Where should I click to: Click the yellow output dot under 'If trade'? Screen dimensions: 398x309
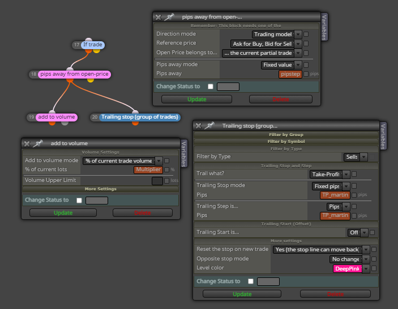96,51
